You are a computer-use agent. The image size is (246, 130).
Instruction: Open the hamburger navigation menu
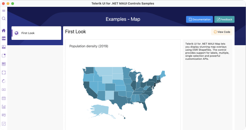click(4, 11)
